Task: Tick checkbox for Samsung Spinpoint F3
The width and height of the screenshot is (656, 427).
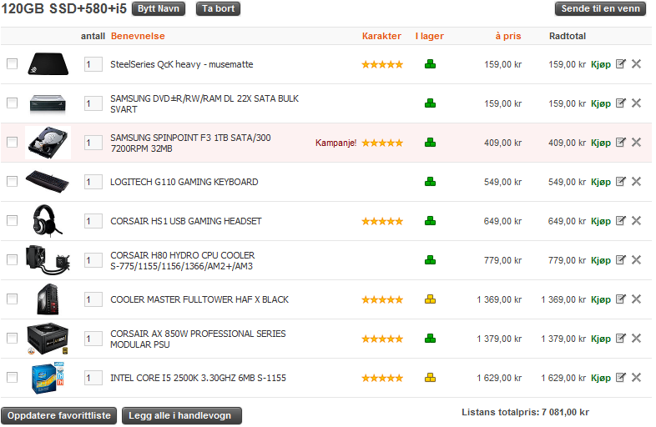Action: pos(13,143)
